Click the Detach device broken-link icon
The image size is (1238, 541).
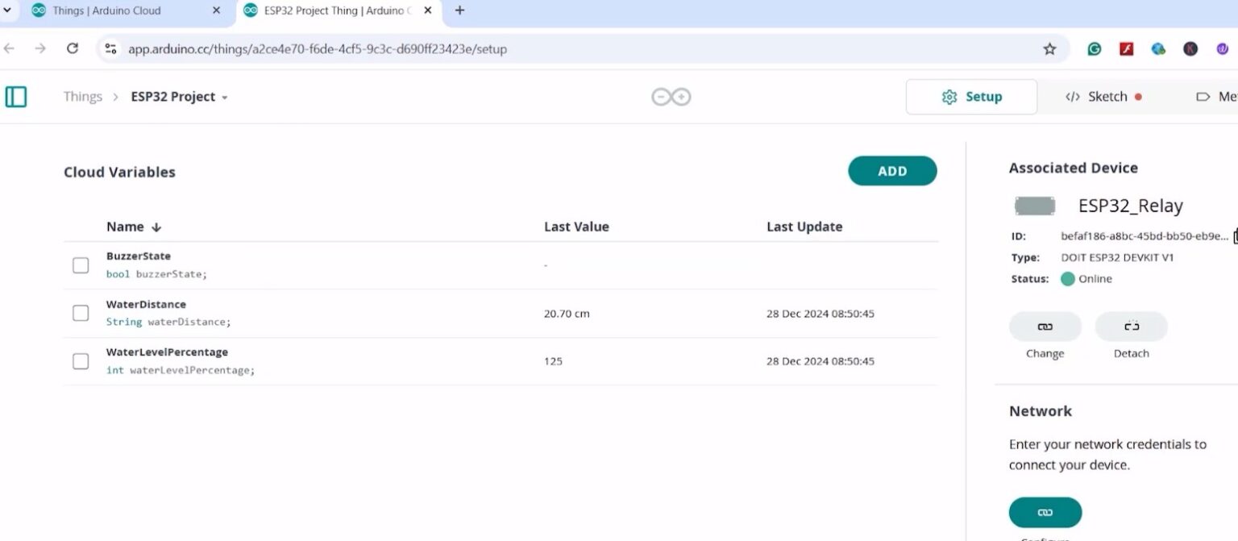click(1131, 327)
